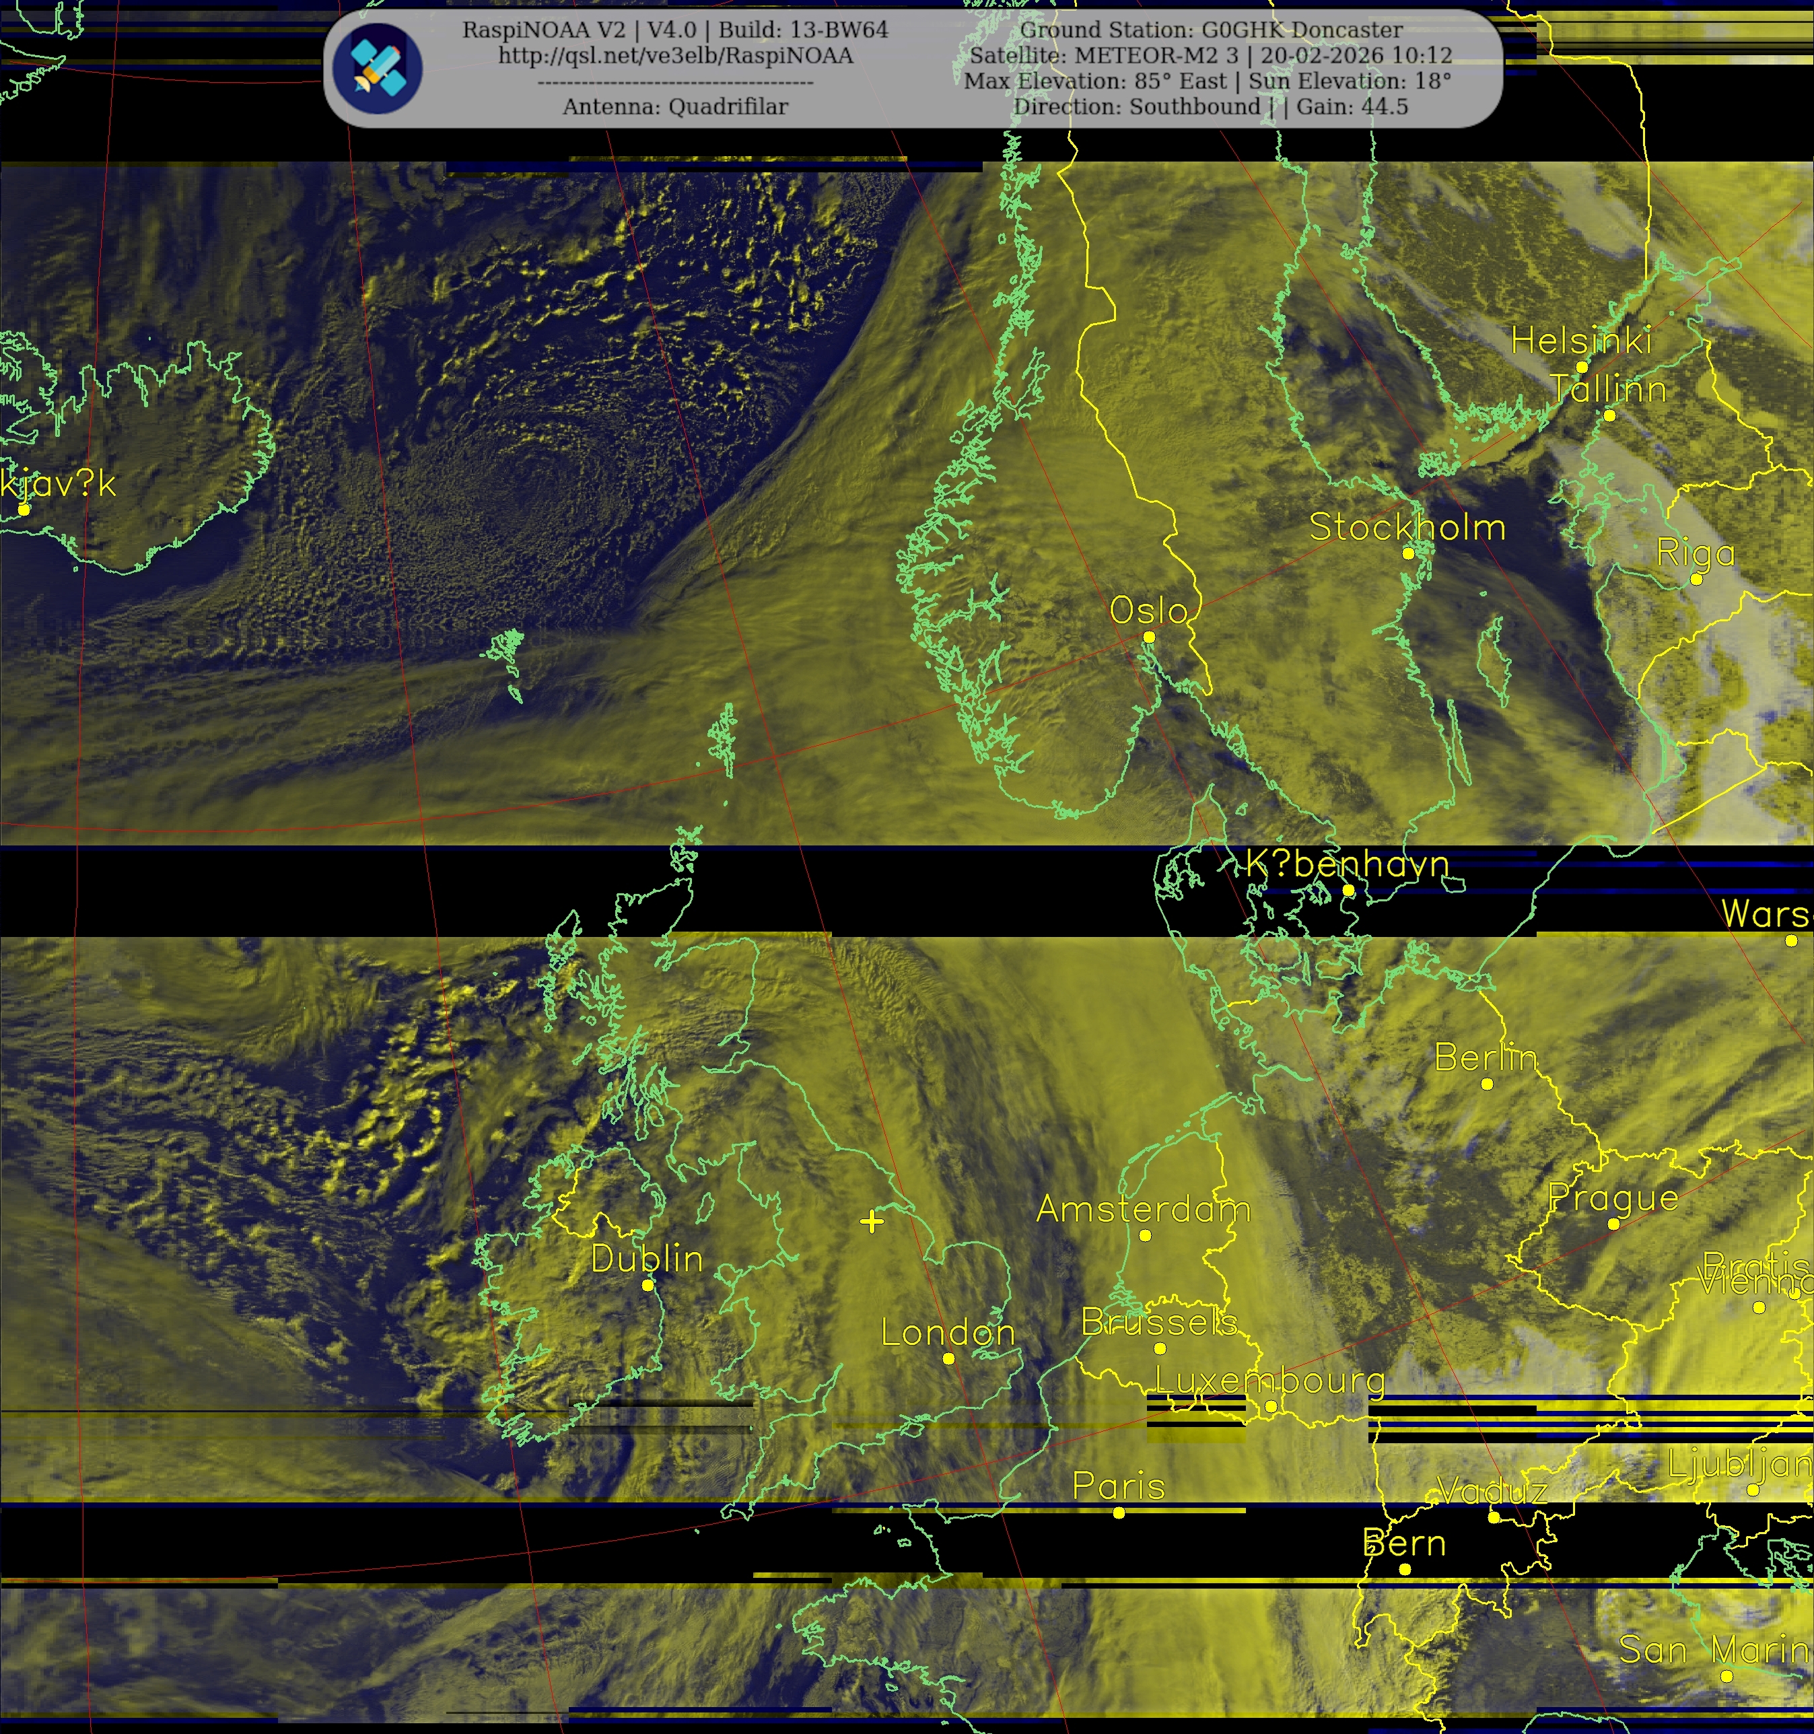Click the Amsterdam city dot marker
This screenshot has width=1814, height=1734.
pos(1145,1236)
